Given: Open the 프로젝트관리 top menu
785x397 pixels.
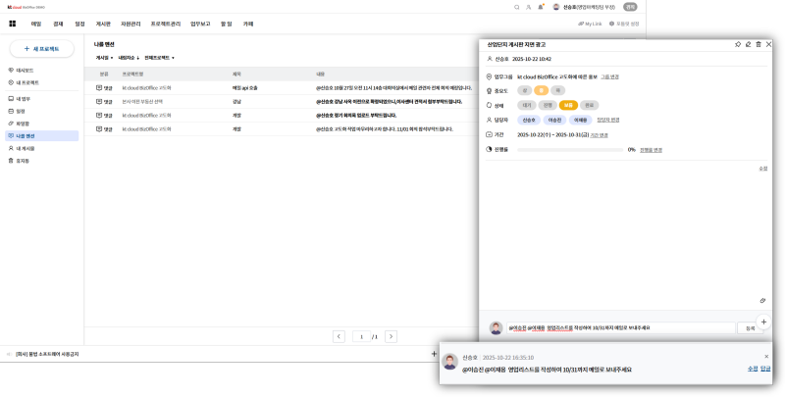Looking at the screenshot, I should point(166,24).
